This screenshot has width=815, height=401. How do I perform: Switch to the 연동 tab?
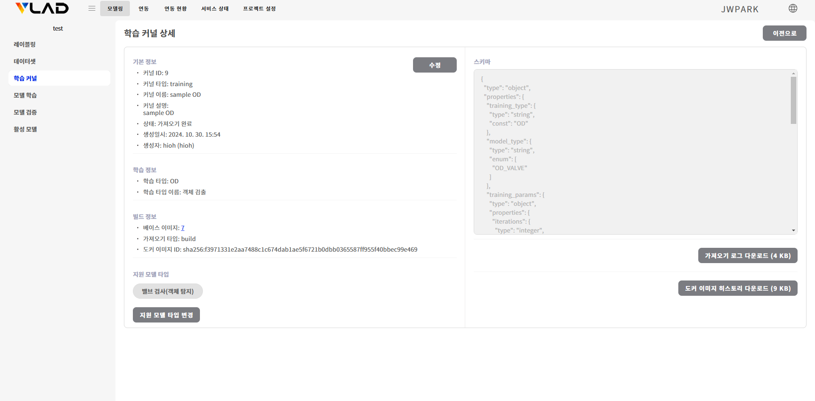143,8
